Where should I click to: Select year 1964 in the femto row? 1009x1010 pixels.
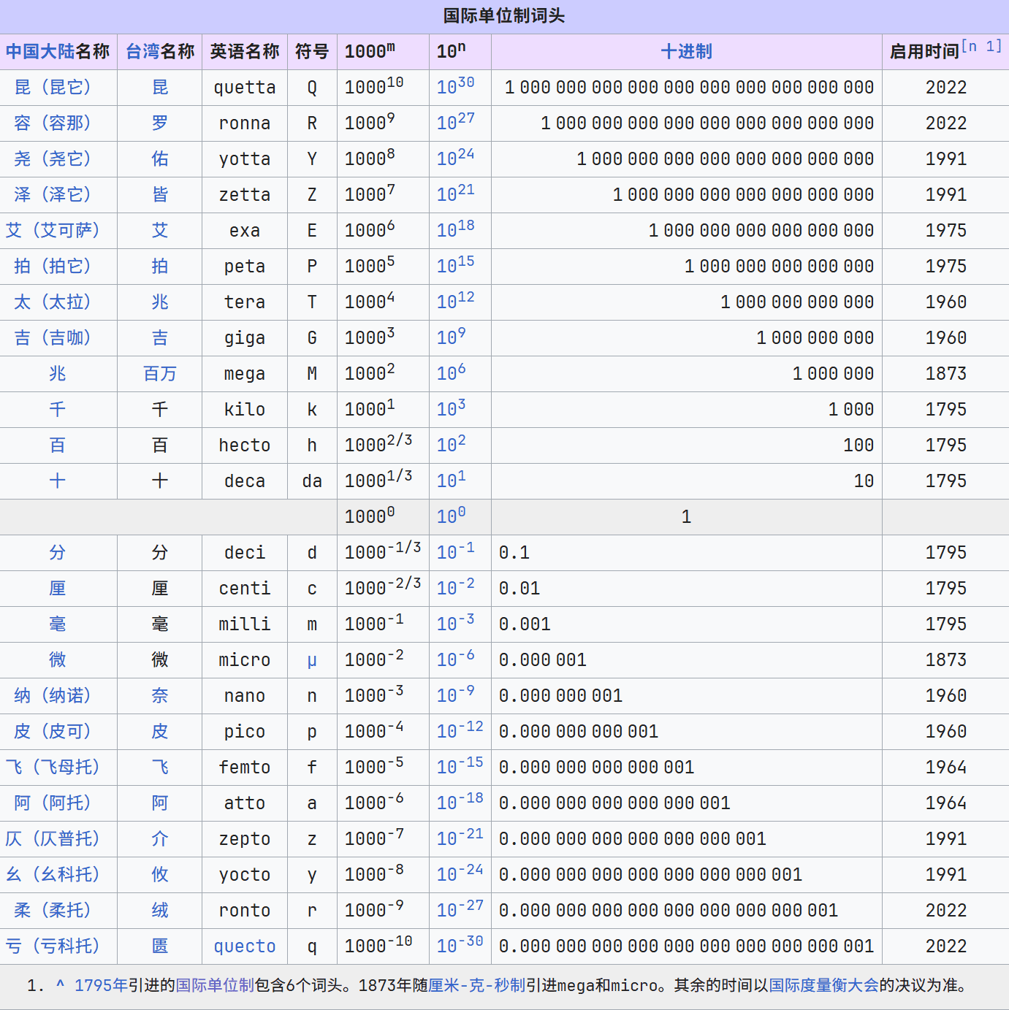(x=946, y=768)
